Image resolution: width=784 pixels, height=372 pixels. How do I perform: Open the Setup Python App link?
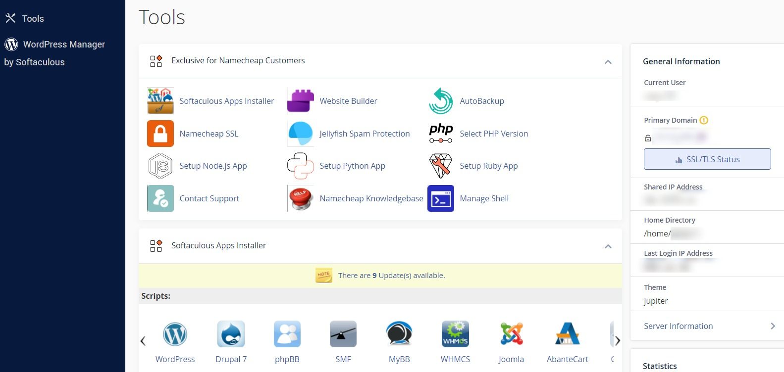coord(352,166)
